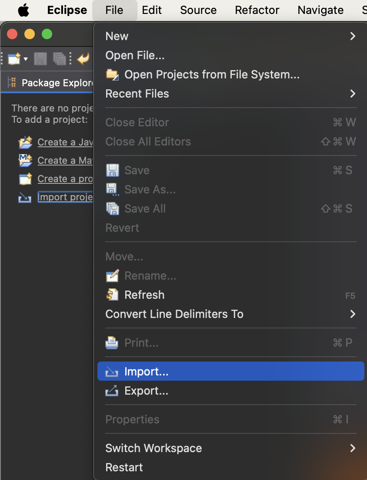The height and width of the screenshot is (480, 367).
Task: Click the Apple menu icon
Action: [23, 10]
